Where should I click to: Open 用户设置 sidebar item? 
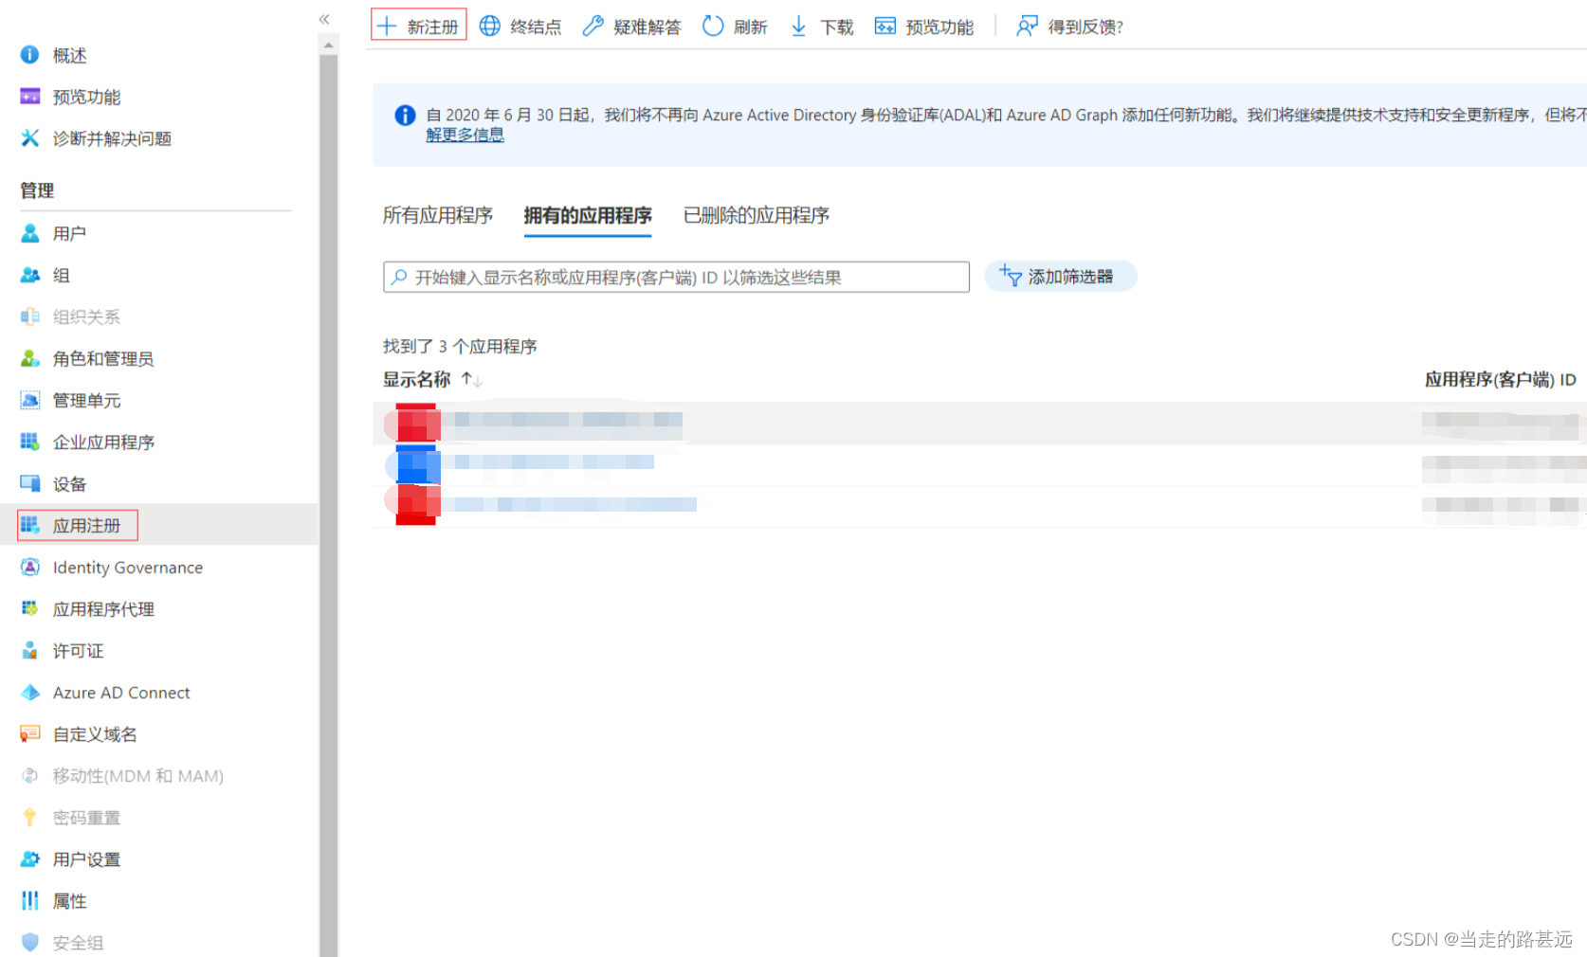(x=71, y=859)
